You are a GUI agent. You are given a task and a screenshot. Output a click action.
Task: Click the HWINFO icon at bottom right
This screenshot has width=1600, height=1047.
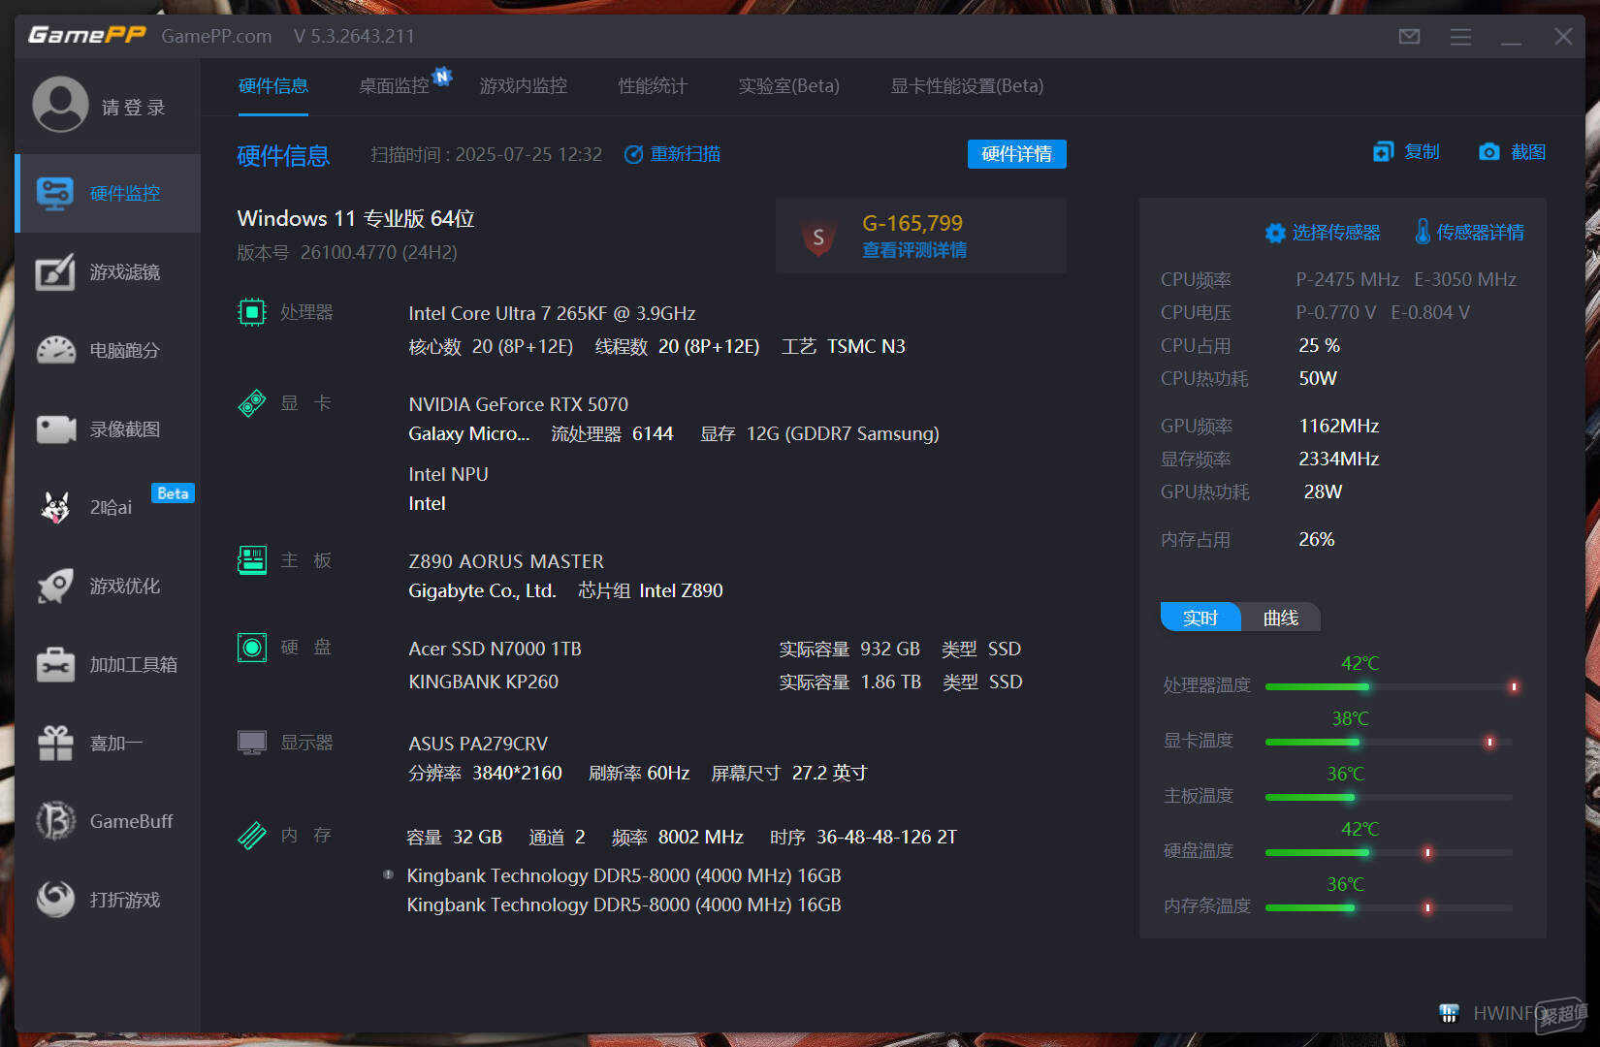[x=1449, y=1013]
